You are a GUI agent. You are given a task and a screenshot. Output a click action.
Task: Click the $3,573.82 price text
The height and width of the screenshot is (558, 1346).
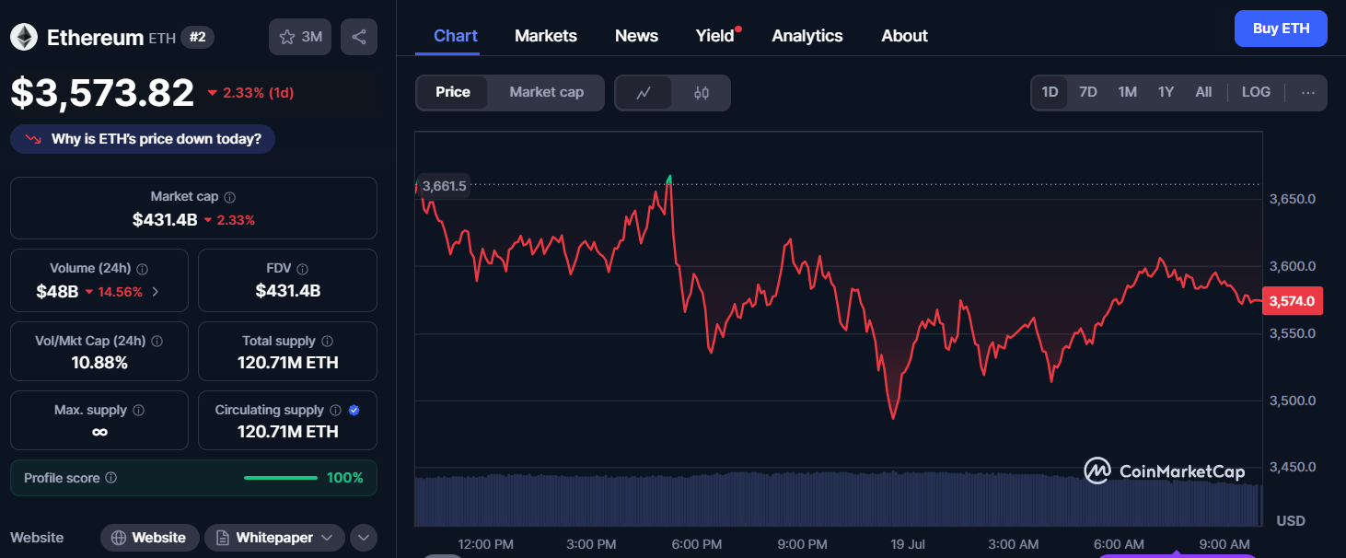point(102,93)
